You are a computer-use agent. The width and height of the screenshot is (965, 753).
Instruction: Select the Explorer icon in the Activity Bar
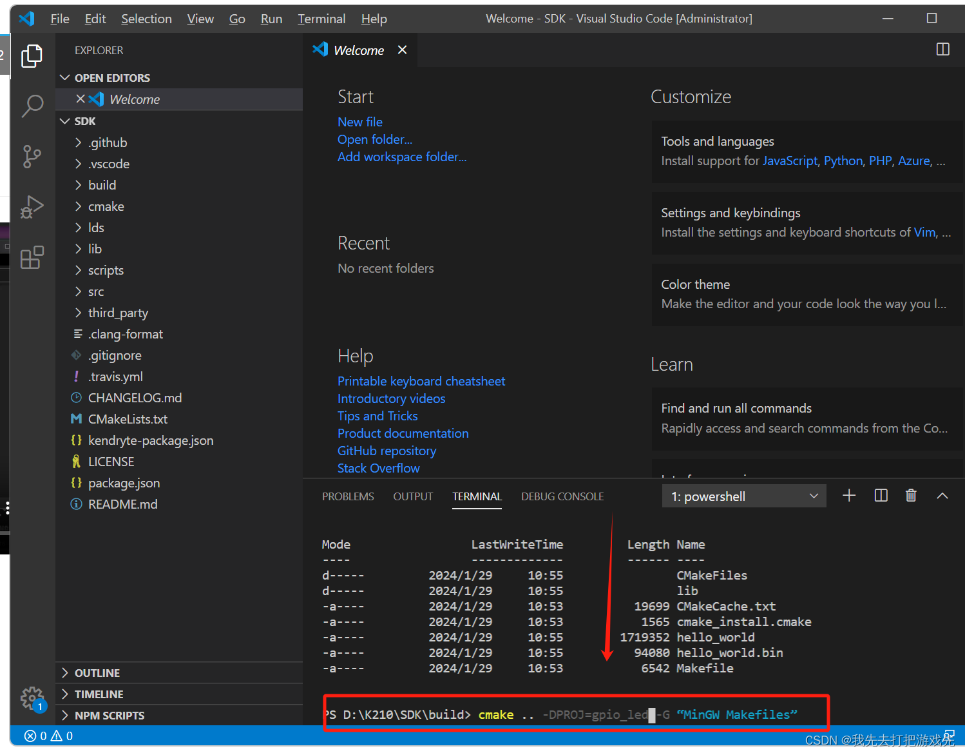(32, 56)
